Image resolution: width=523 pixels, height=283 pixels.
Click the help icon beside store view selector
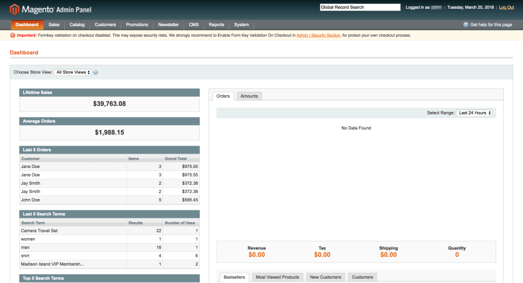click(x=96, y=72)
